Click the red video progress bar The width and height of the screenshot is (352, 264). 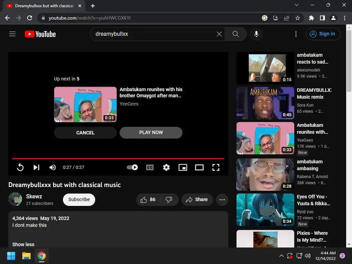[x=118, y=158]
